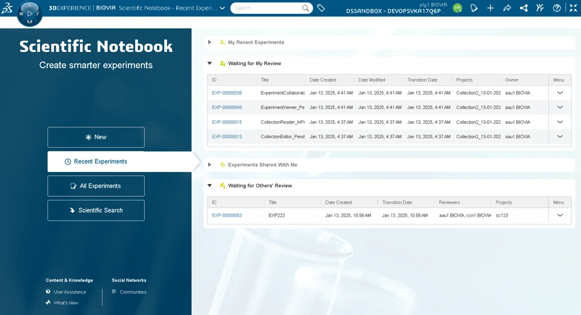
Task: Open experiment link EXP-00000013
Action: (x=227, y=136)
